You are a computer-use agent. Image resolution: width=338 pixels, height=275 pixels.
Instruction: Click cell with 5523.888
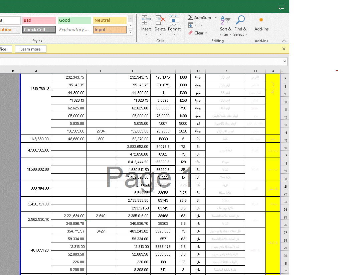[x=163, y=231]
